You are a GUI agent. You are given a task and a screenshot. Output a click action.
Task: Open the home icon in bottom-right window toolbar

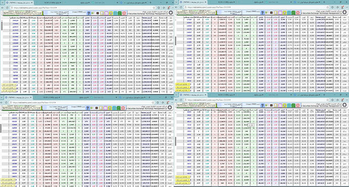tap(298, 105)
